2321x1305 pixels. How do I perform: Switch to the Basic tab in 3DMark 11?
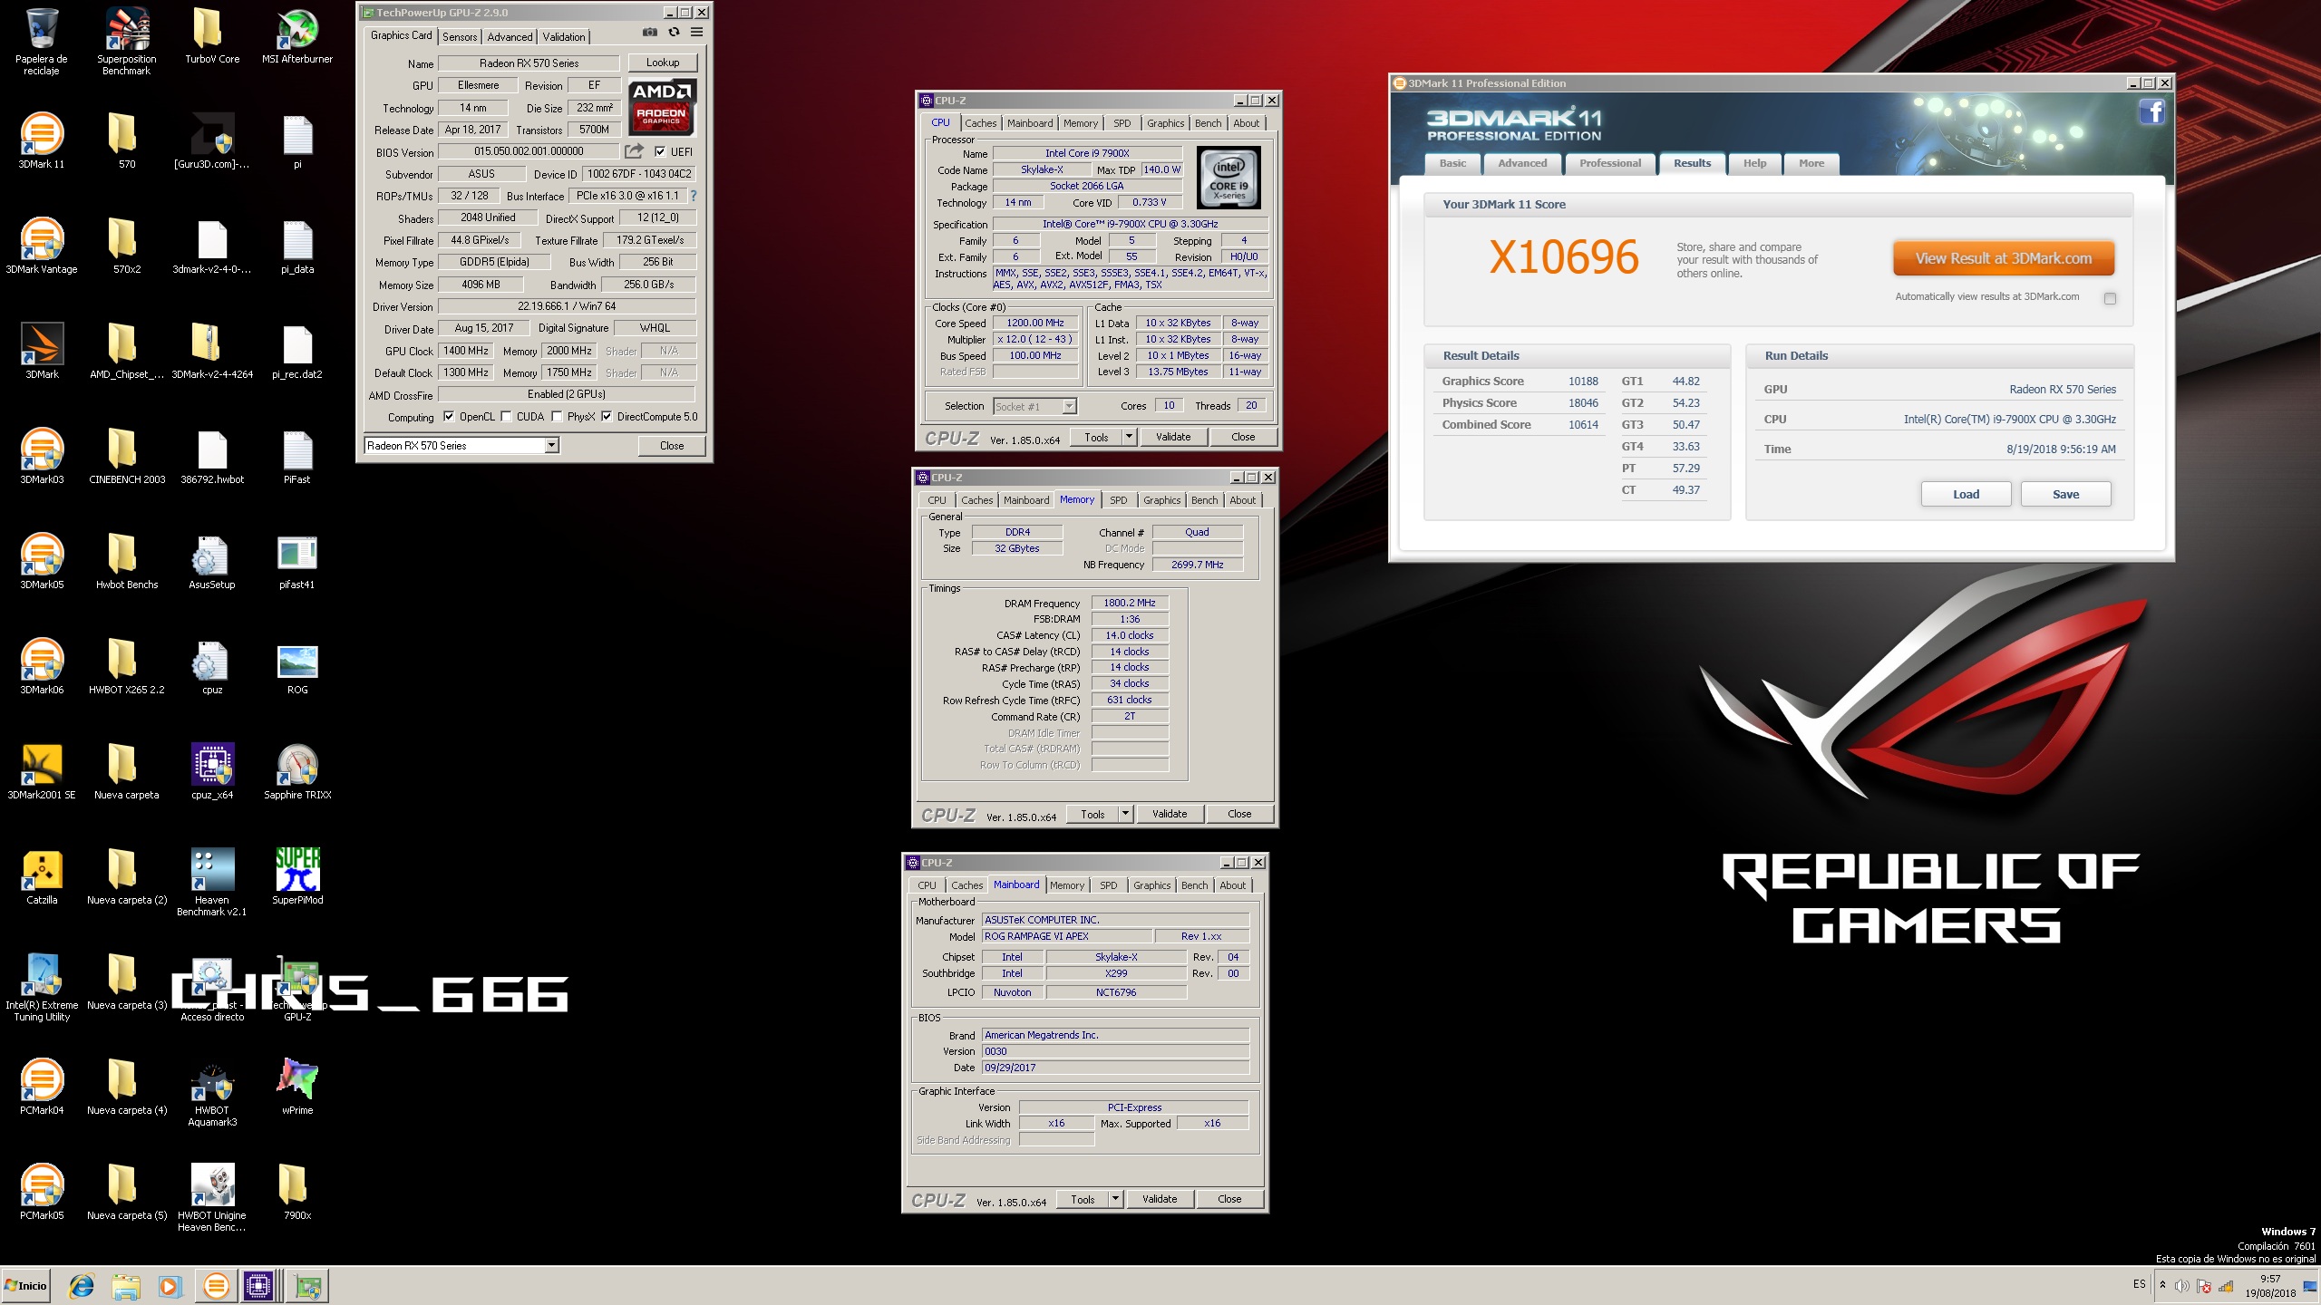(1452, 163)
